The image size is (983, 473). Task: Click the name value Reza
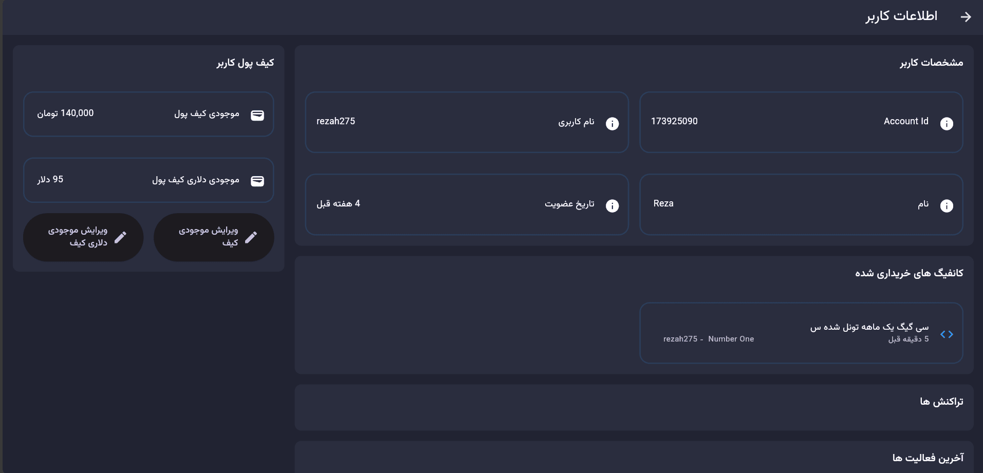coord(663,203)
